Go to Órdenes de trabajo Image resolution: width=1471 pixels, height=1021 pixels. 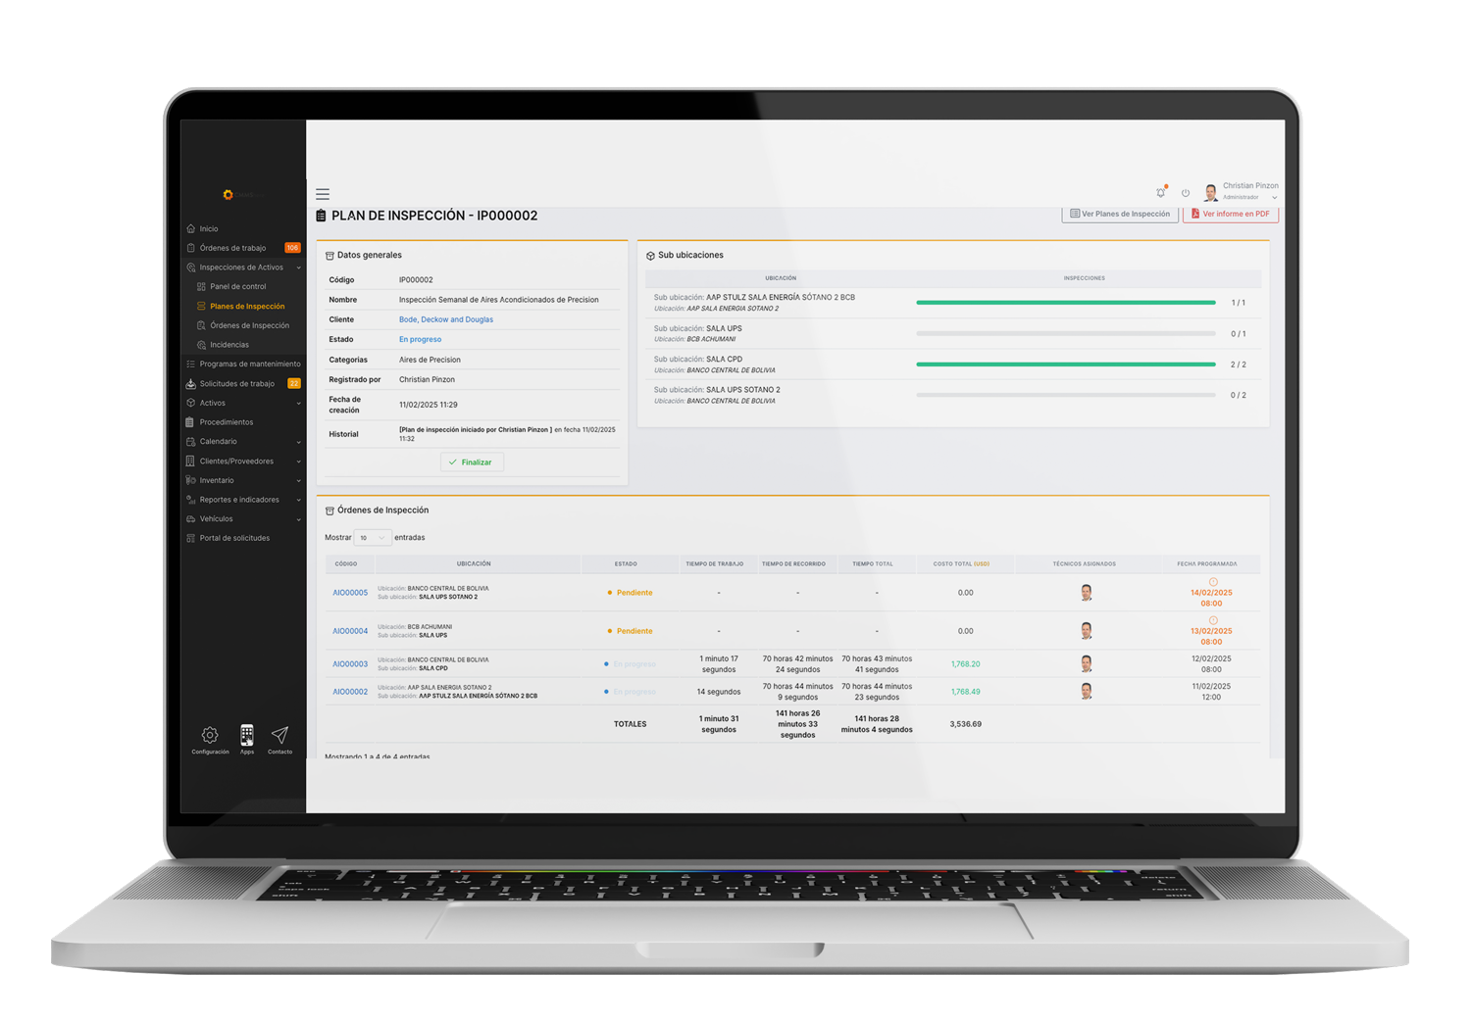tap(232, 248)
